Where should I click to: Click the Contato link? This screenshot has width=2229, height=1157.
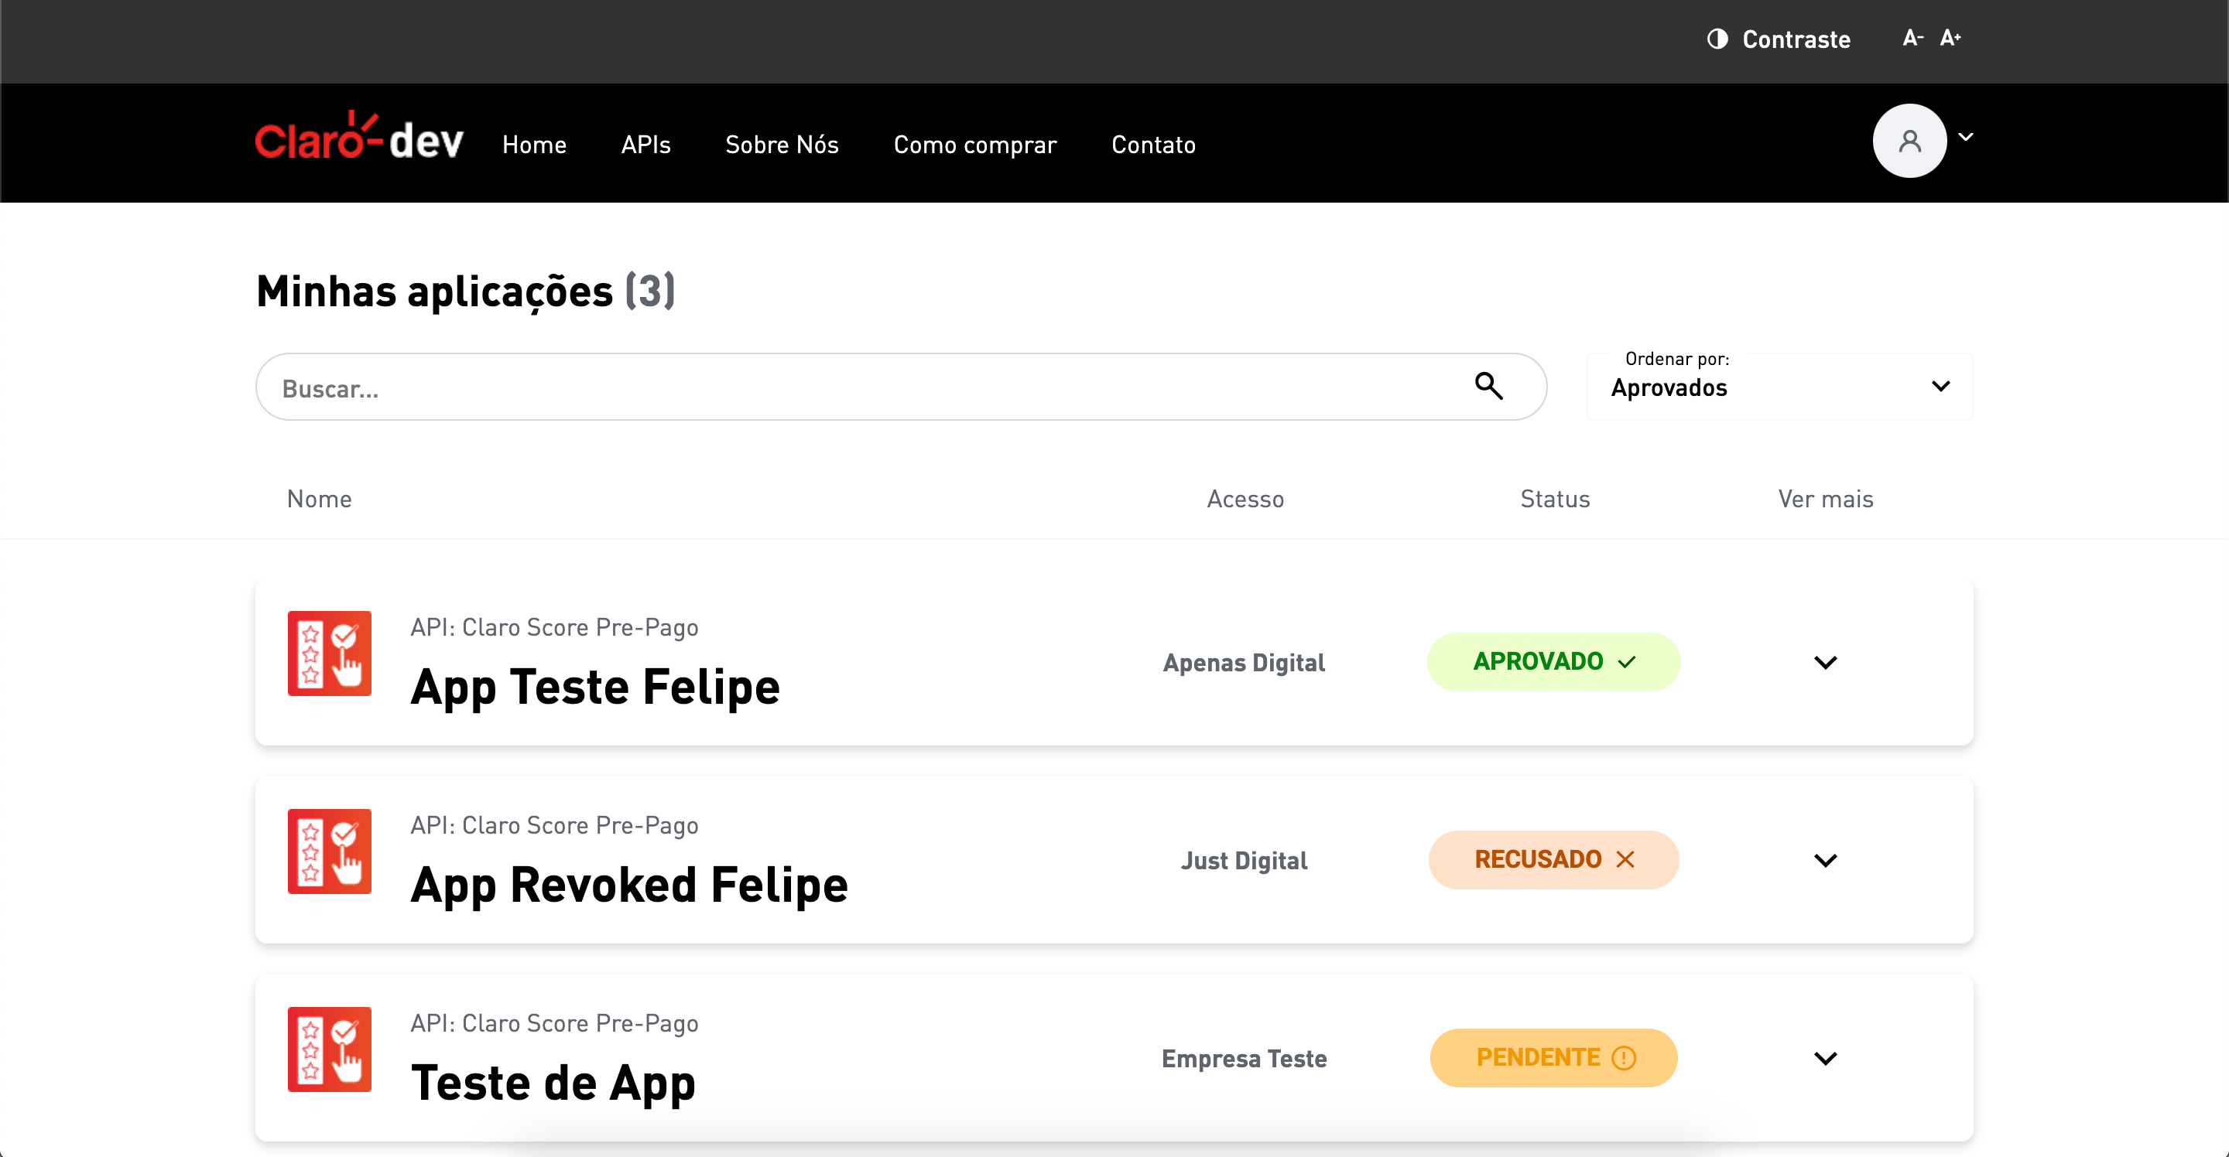pyautogui.click(x=1152, y=145)
